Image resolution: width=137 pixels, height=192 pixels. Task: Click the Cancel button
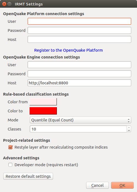point(97,185)
